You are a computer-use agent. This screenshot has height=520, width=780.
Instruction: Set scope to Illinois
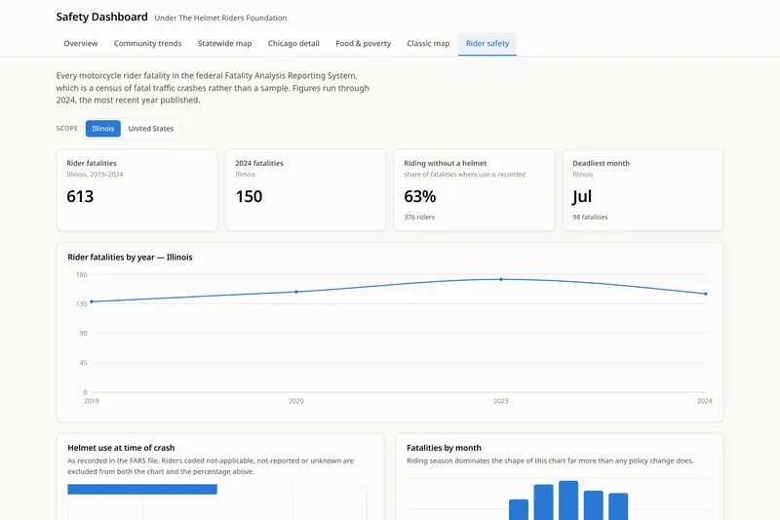pos(103,129)
